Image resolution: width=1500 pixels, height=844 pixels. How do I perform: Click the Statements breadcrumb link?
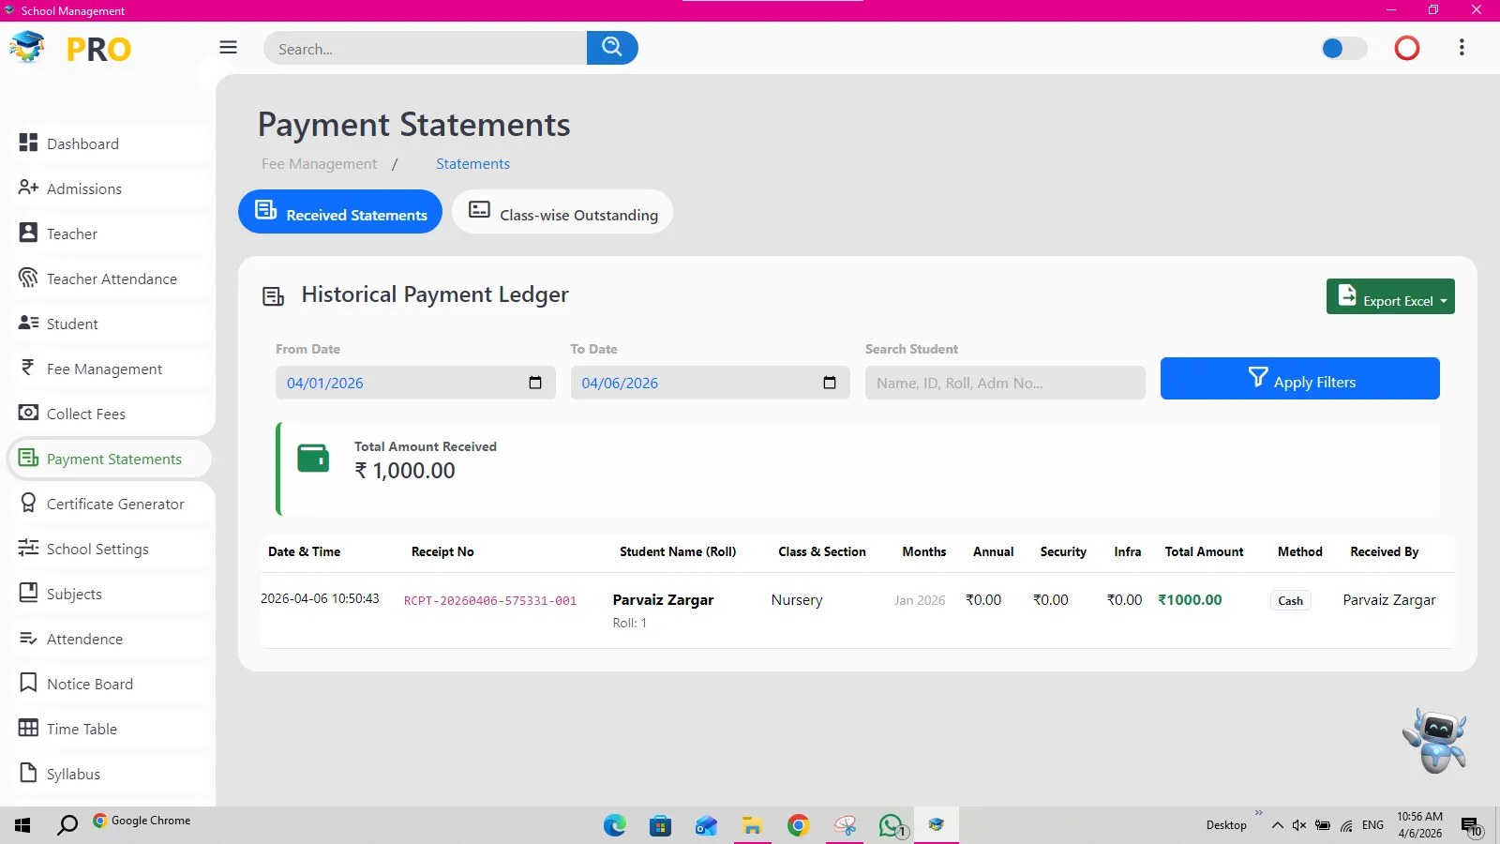(x=472, y=164)
